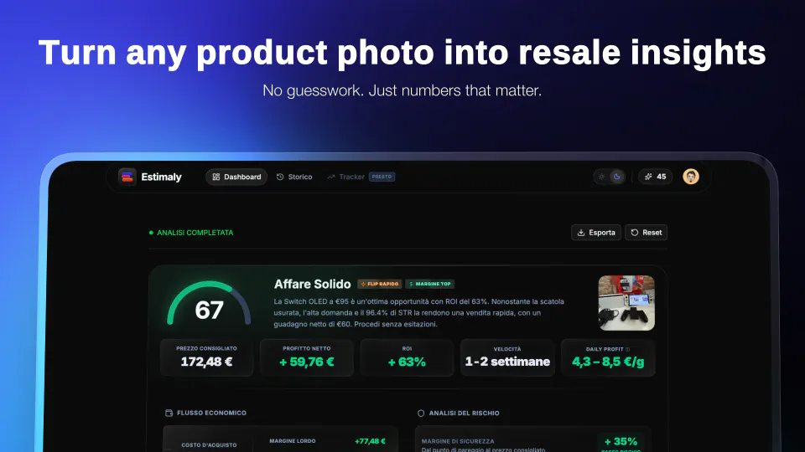Click the Estimaly brand name
Viewport: 805px width, 452px height.
(161, 177)
